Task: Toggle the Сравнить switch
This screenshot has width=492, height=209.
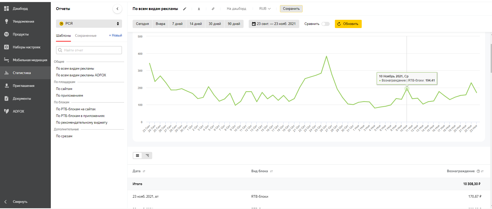Action: click(x=326, y=24)
